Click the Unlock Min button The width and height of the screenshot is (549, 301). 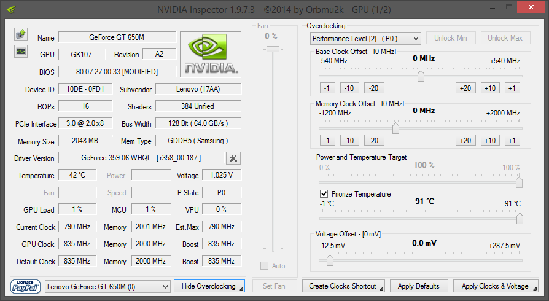point(451,38)
